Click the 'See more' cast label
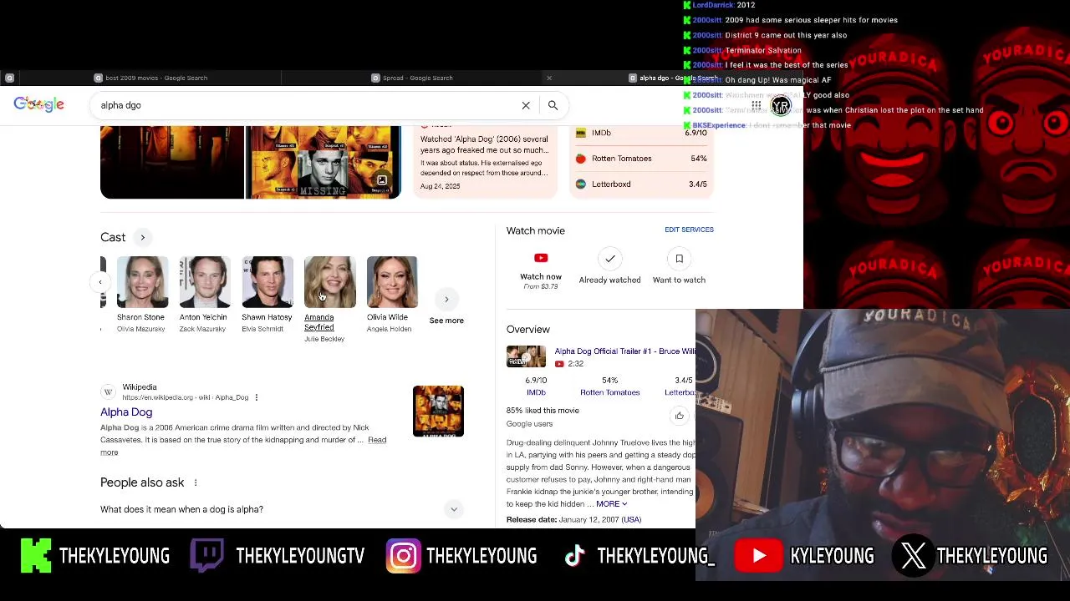Screen dimensions: 1070x601 (x=446, y=321)
